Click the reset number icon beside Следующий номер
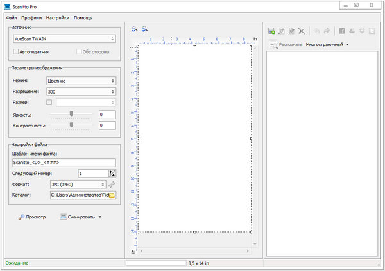This screenshot has height=271, width=385. tap(112, 173)
